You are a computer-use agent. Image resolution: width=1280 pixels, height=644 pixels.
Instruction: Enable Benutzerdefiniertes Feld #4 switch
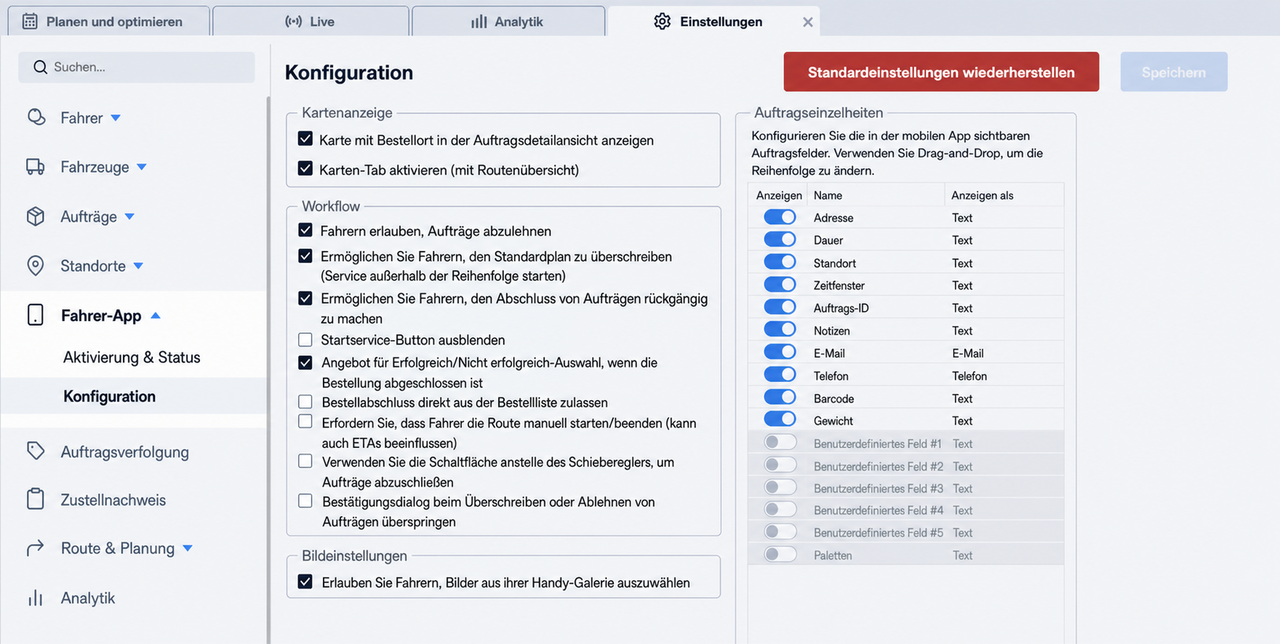[x=780, y=509]
